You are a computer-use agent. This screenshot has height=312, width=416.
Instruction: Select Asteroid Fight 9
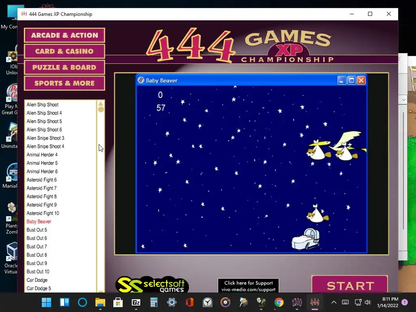click(x=41, y=205)
